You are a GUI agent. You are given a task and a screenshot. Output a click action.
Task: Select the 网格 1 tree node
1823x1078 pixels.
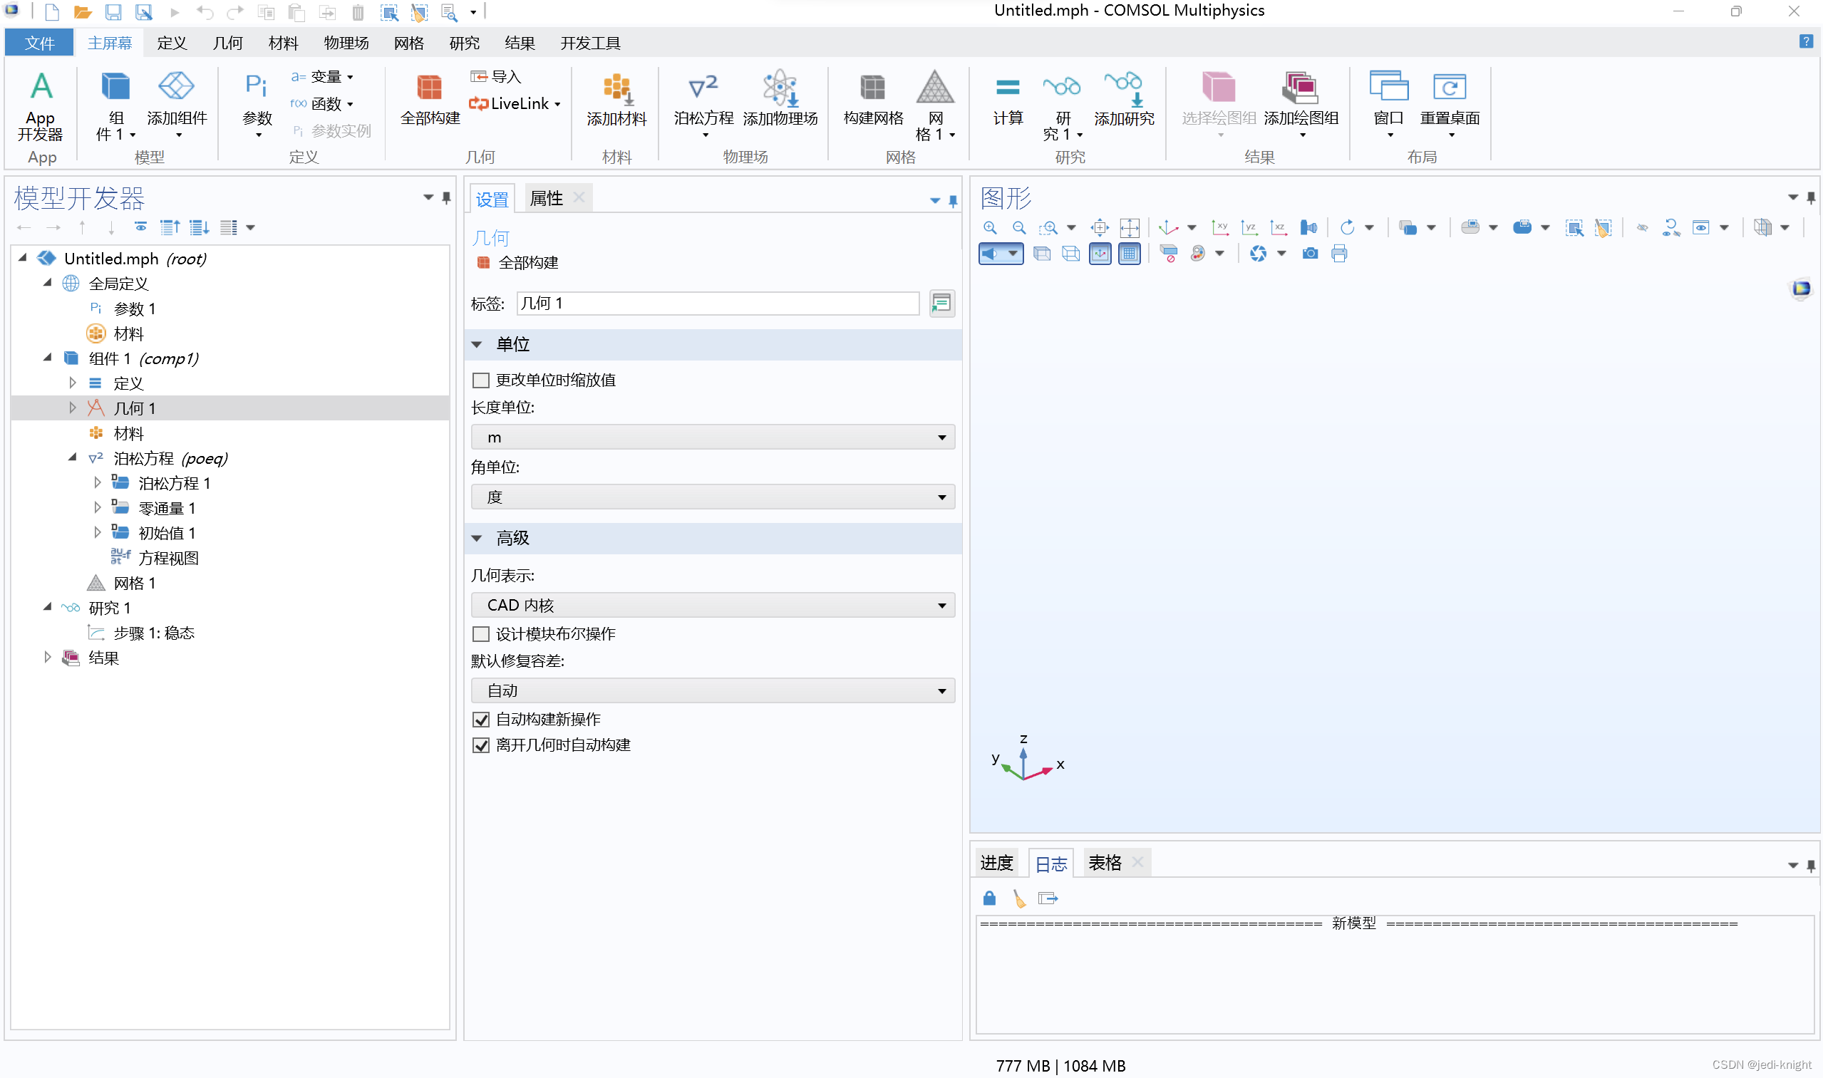pos(135,583)
